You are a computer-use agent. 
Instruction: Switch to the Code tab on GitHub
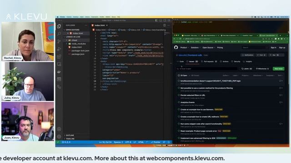click(x=180, y=62)
